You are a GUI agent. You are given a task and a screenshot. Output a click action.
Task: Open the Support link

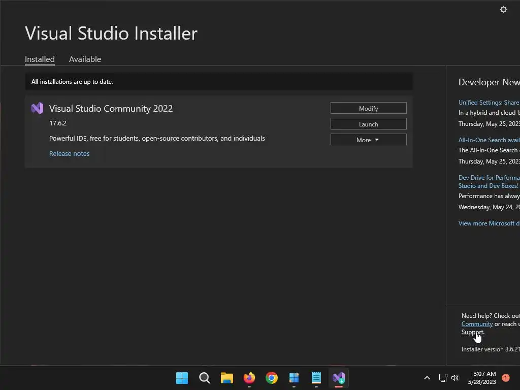(x=472, y=332)
